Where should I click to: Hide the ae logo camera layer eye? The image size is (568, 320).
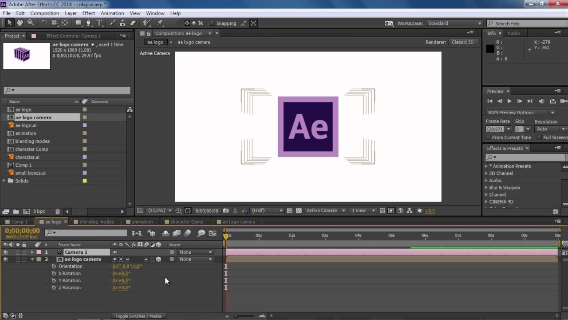click(x=5, y=259)
